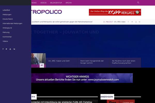Screen dimensions: 155x103
Task: Select Leitartikel in sidebar menu
Action: [6, 10]
